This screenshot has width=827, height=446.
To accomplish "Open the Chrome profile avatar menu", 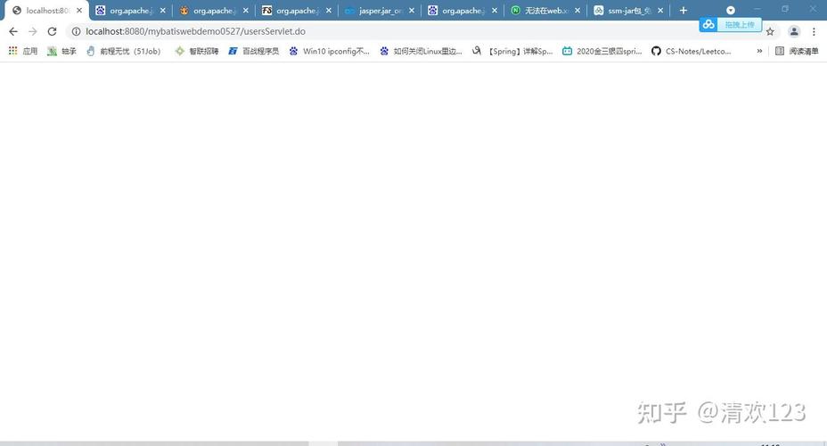I will pyautogui.click(x=794, y=32).
